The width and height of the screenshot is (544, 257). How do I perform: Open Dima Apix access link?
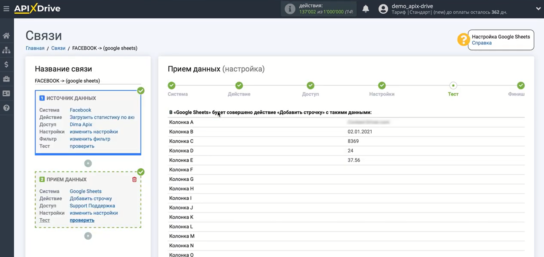tap(81, 124)
